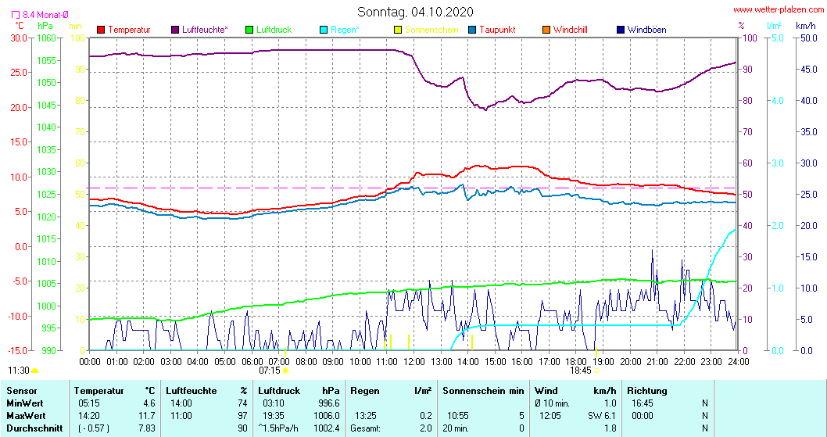Click the minimum humidity value 74

point(242,403)
